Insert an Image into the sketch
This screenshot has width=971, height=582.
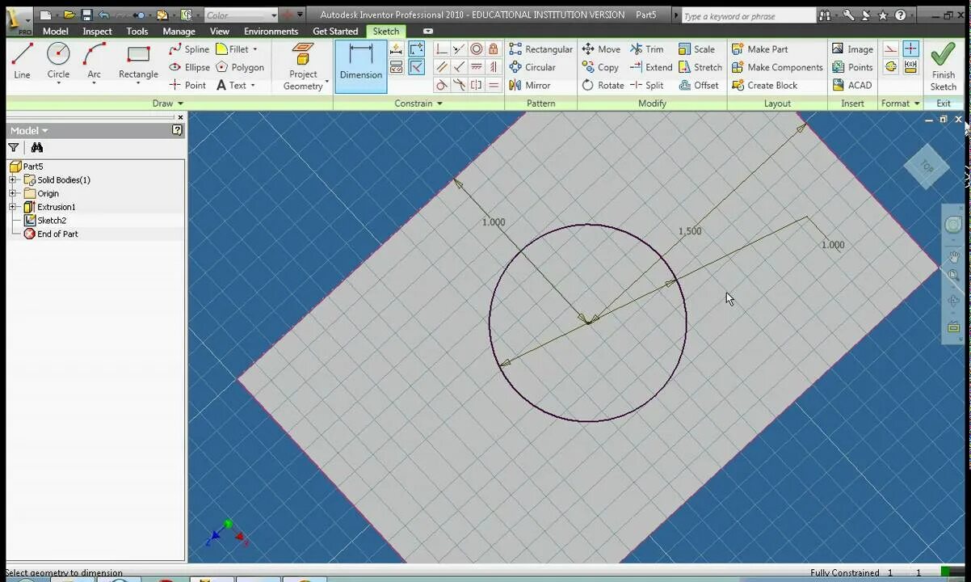coord(852,49)
